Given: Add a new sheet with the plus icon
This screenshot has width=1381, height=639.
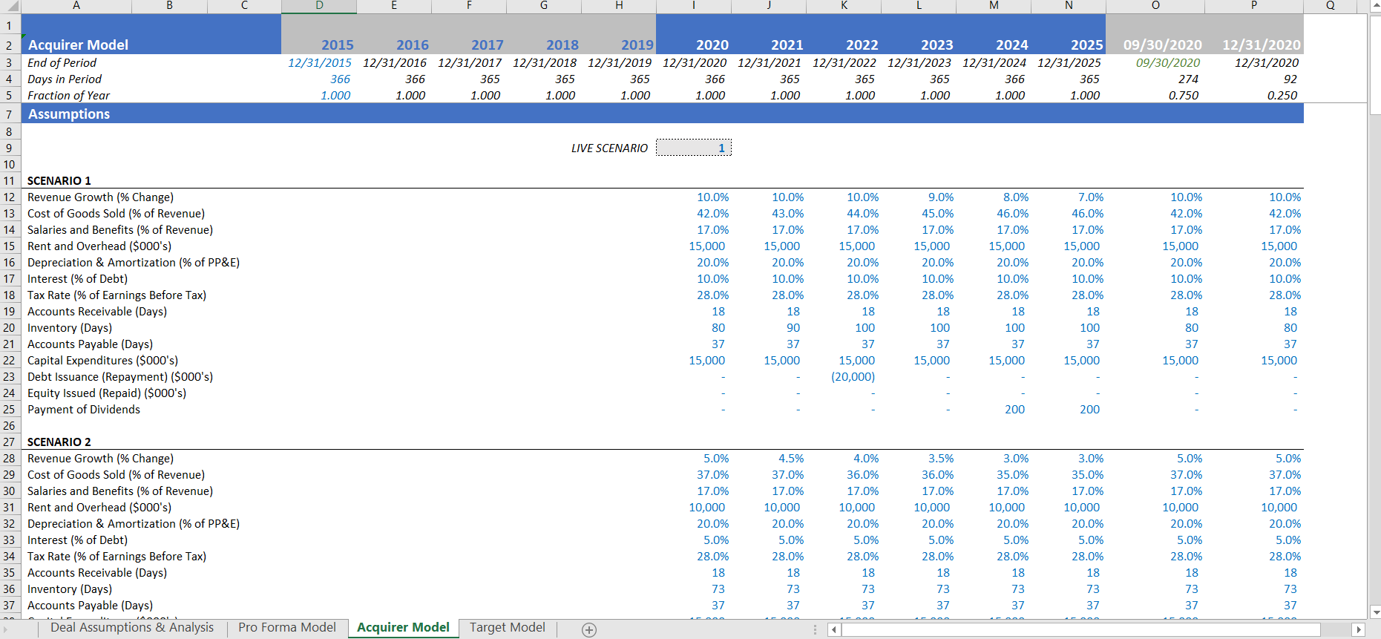Looking at the screenshot, I should point(589,630).
